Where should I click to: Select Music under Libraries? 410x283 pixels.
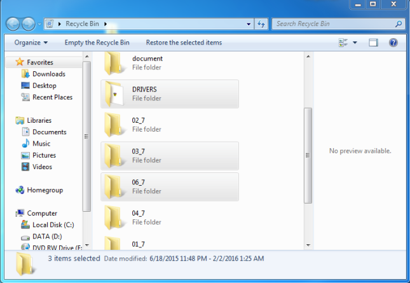41,144
